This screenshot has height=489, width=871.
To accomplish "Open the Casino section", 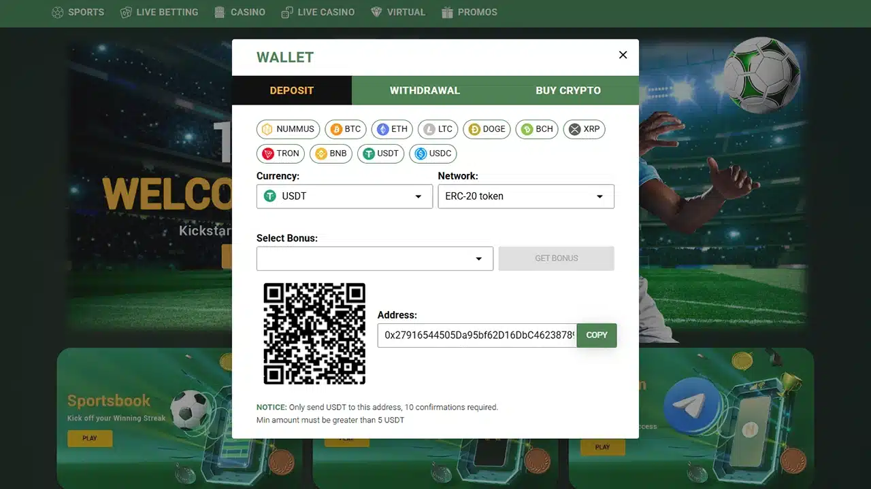I will [240, 12].
